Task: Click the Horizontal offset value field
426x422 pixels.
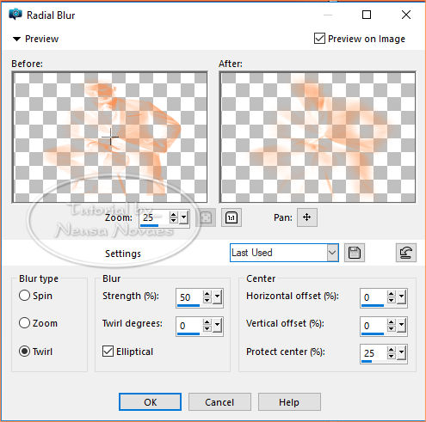Action: click(374, 297)
